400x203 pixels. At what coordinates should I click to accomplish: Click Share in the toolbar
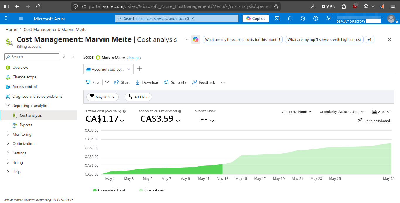122,82
